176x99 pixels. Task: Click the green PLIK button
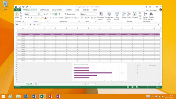[x=18, y=10]
